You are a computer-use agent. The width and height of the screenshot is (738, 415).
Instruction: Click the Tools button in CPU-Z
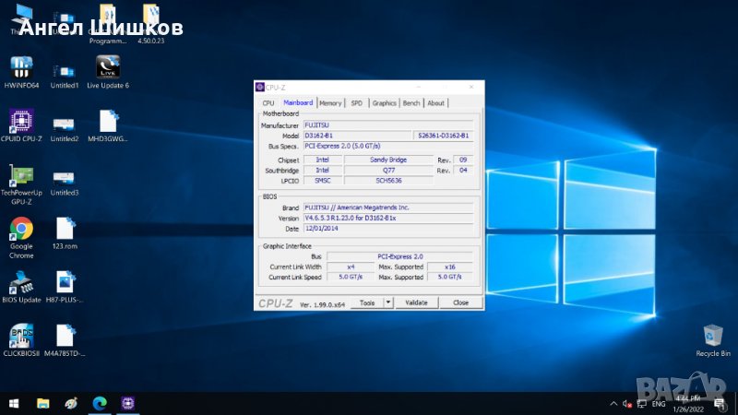367,302
